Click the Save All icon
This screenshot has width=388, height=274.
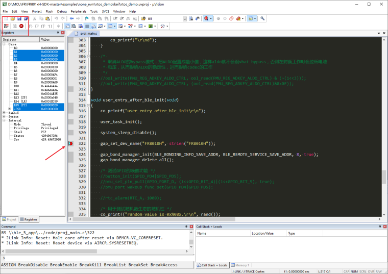(x=26, y=18)
